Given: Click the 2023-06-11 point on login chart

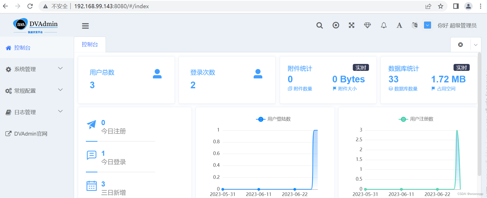Looking at the screenshot, I should click(259, 189).
